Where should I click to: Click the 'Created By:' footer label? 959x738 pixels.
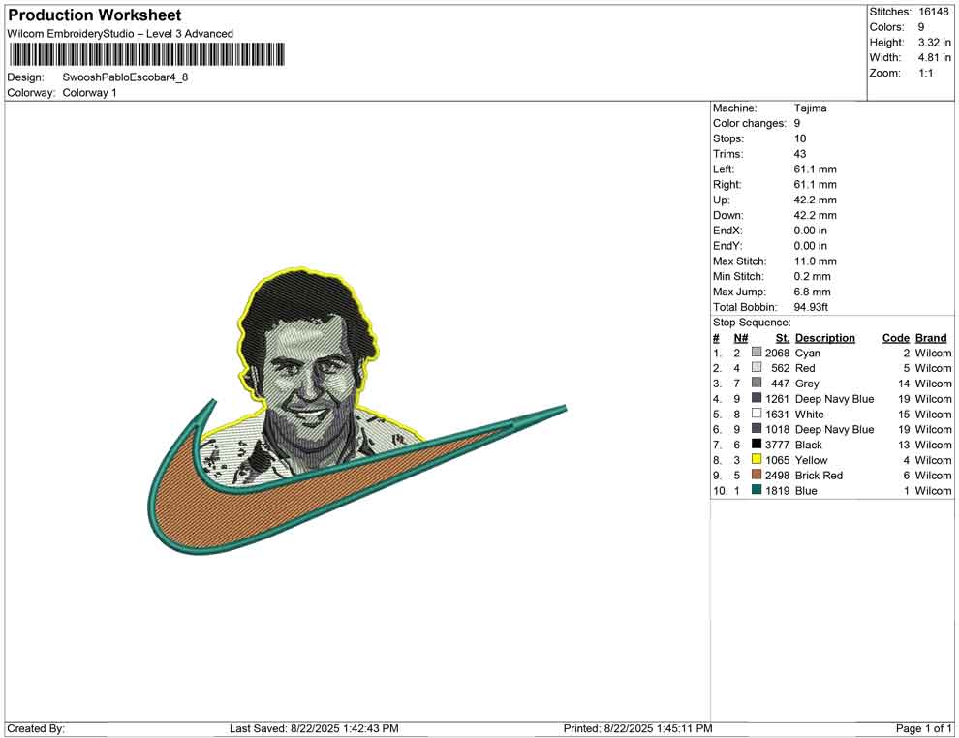point(36,728)
